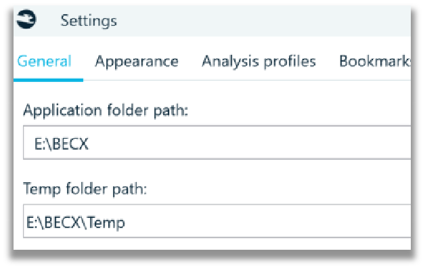Select the Analysis profiles tab

click(259, 62)
